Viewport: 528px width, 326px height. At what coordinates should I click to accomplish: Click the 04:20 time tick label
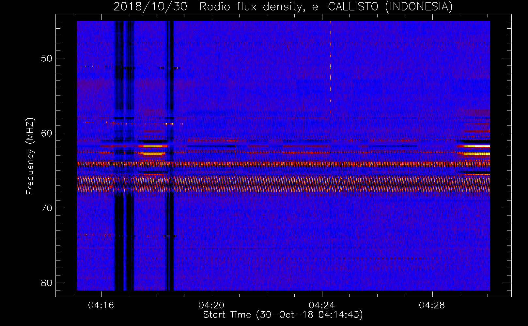point(211,305)
